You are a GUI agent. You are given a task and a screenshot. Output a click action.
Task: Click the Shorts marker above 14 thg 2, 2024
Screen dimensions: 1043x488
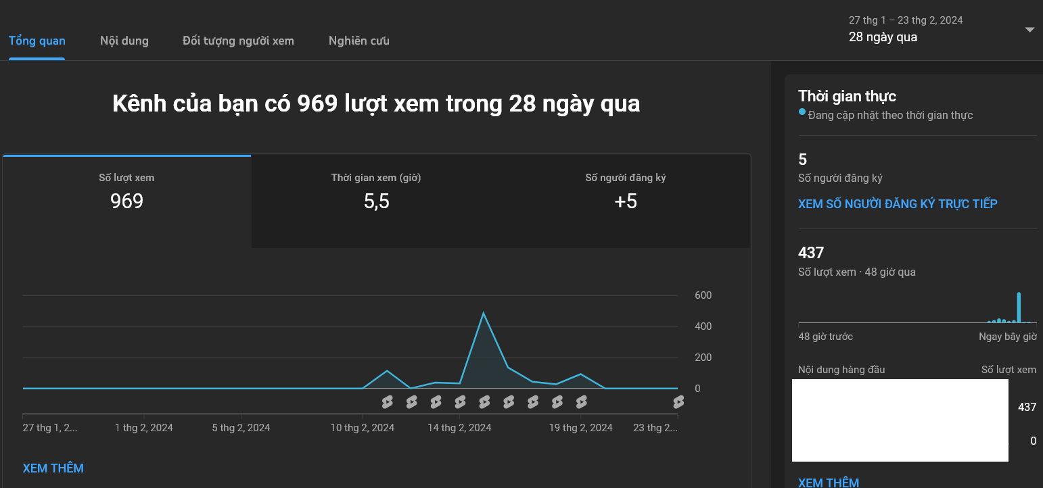point(460,402)
